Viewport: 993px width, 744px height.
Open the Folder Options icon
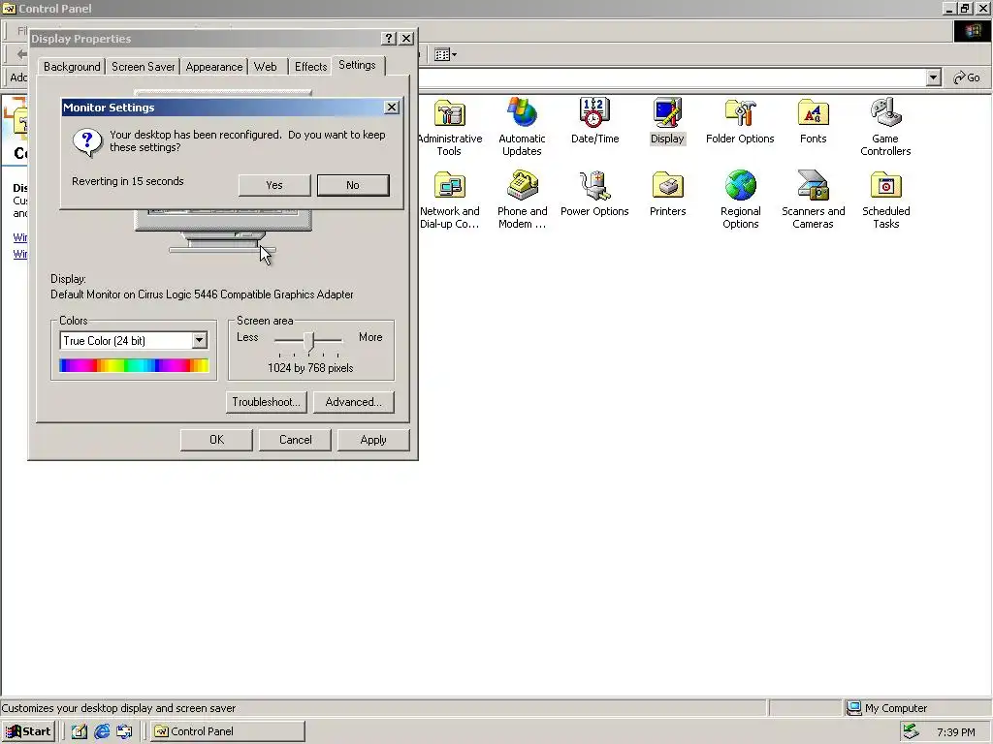[x=740, y=120]
